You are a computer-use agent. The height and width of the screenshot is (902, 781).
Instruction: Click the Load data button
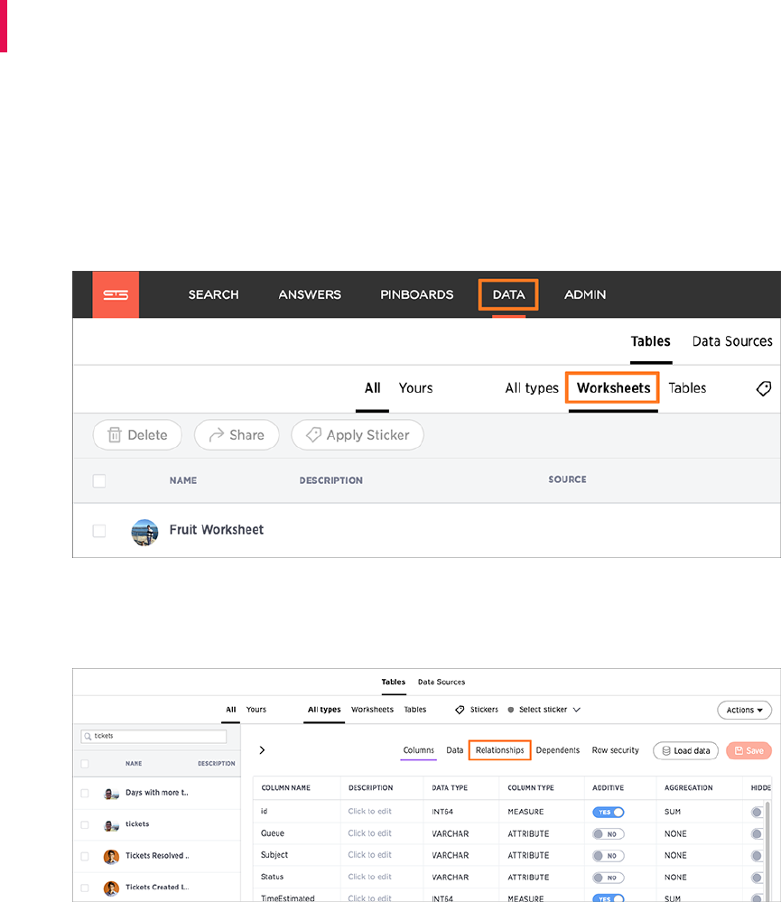[685, 750]
